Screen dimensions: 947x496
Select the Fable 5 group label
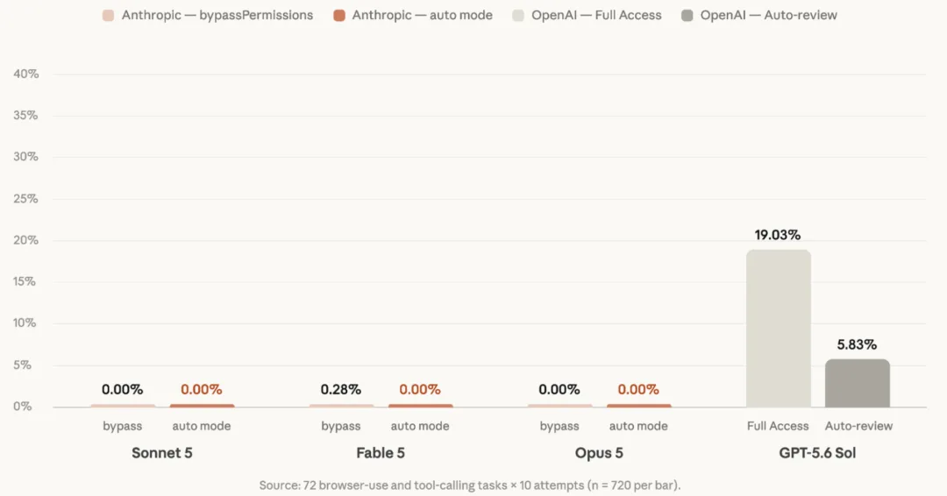(381, 452)
